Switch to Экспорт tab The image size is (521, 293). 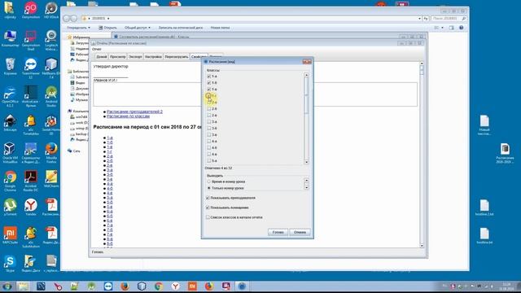click(x=135, y=57)
